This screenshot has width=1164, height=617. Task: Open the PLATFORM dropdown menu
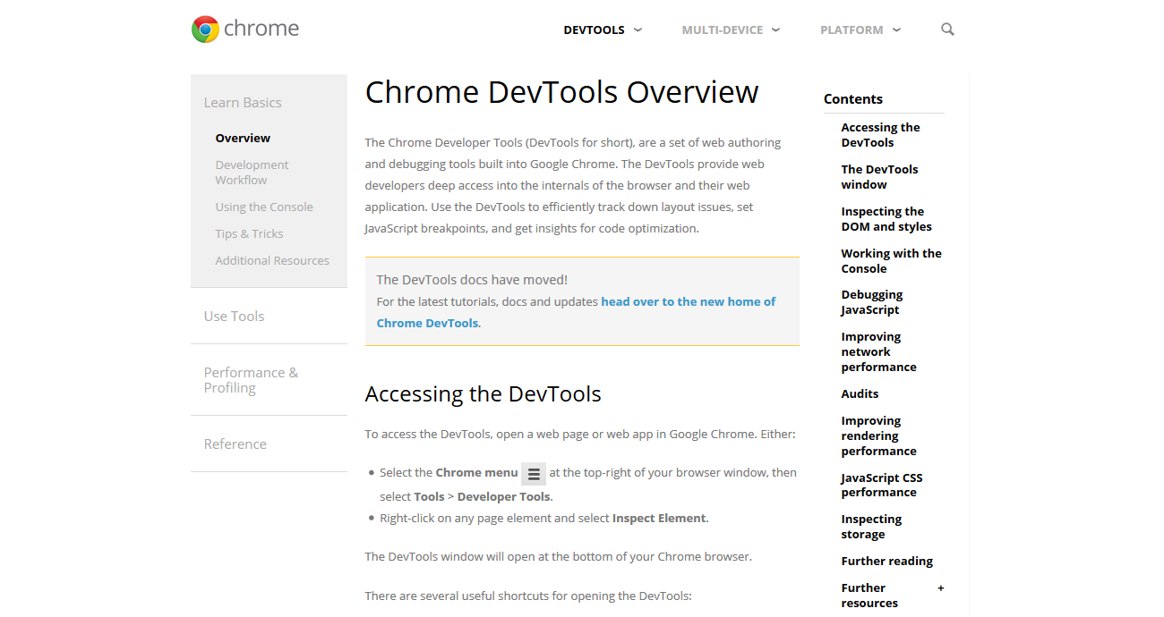pos(860,30)
